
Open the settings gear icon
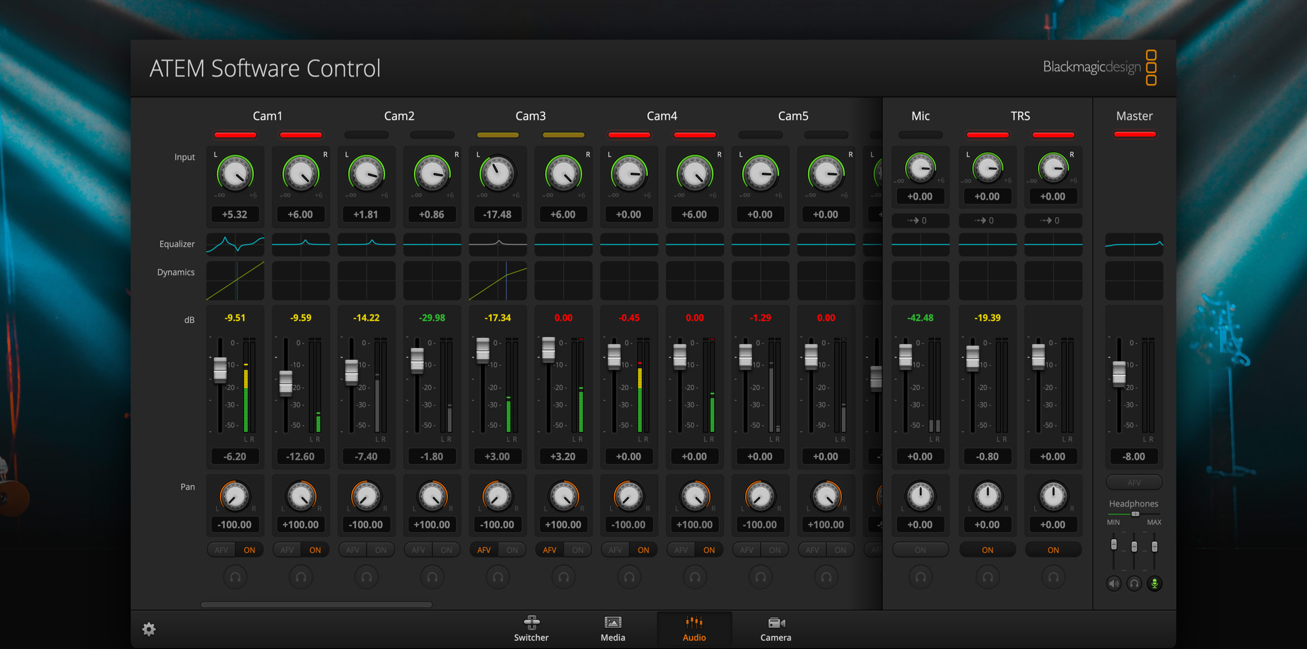(149, 629)
